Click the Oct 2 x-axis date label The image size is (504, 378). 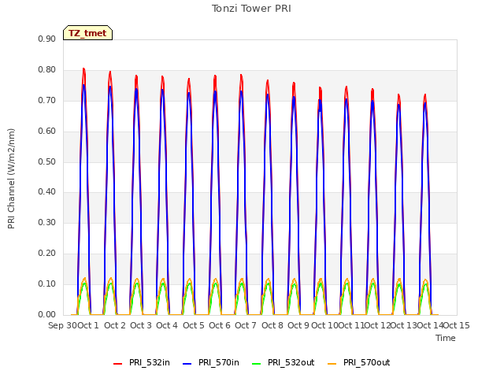tap(115, 325)
